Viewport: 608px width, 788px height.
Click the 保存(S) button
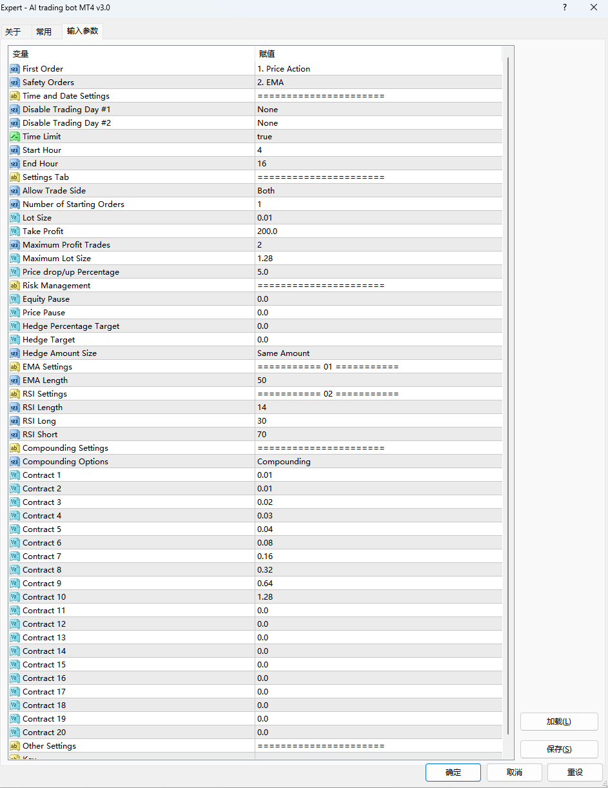pos(558,749)
